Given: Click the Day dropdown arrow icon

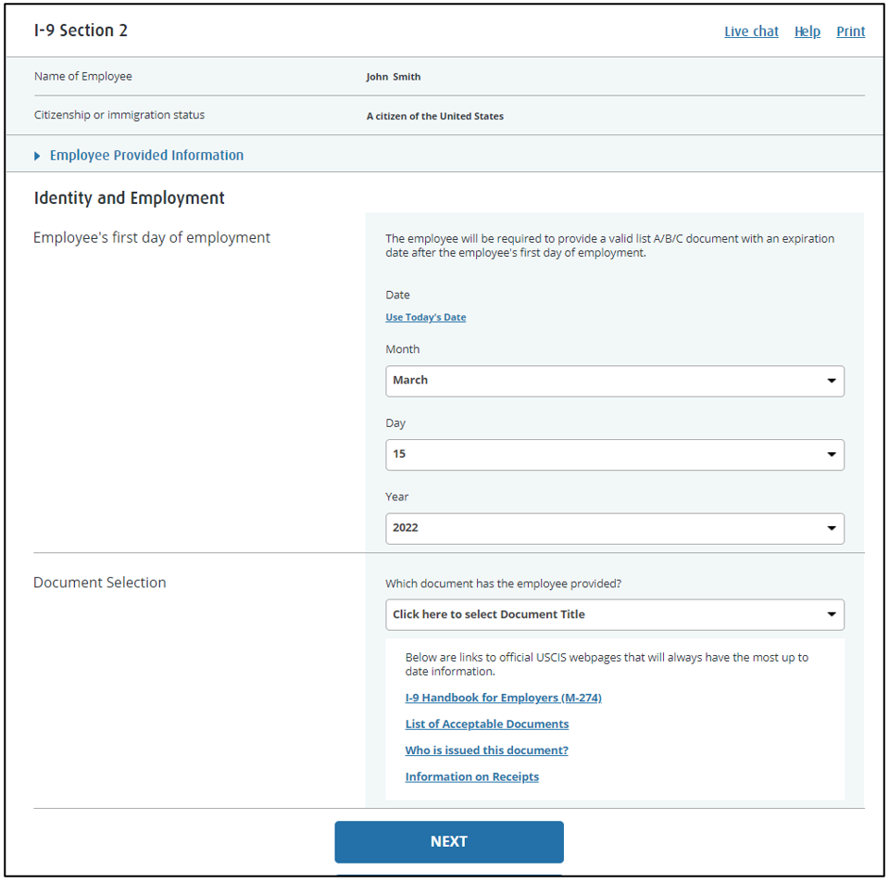Looking at the screenshot, I should click(831, 455).
